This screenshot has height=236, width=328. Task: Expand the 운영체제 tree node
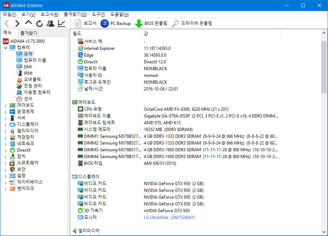click(x=5, y=112)
